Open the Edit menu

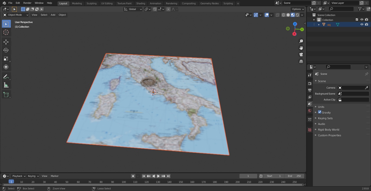(x=18, y=3)
